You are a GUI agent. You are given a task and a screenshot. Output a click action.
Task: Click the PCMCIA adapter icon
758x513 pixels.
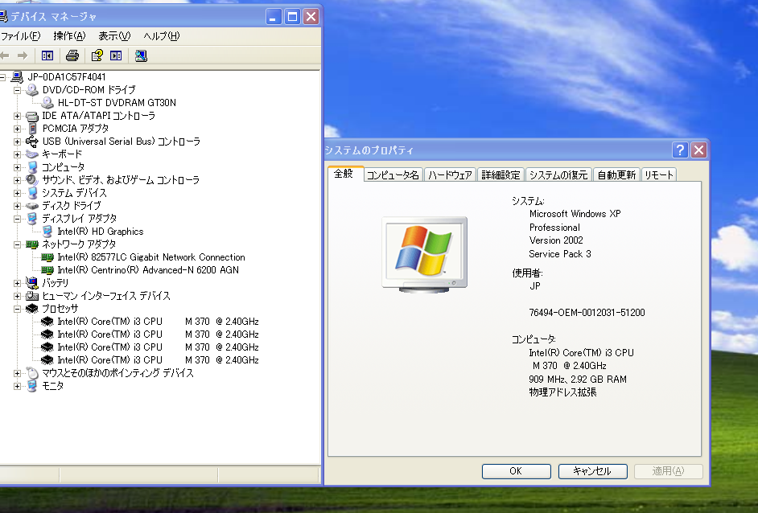(32, 129)
